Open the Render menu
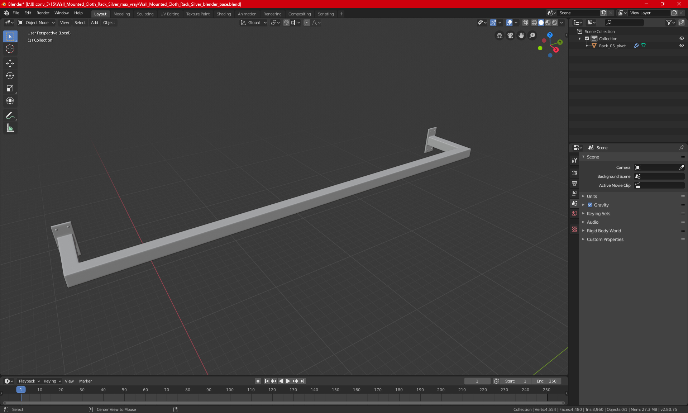This screenshot has height=413, width=688. [43, 13]
